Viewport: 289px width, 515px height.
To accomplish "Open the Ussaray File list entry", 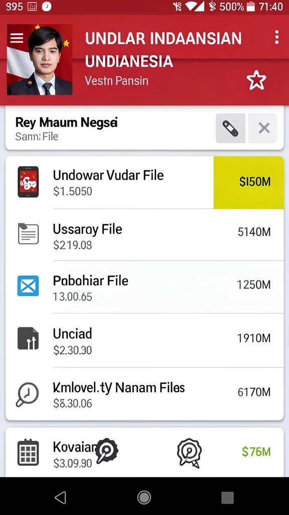I will pos(144,234).
